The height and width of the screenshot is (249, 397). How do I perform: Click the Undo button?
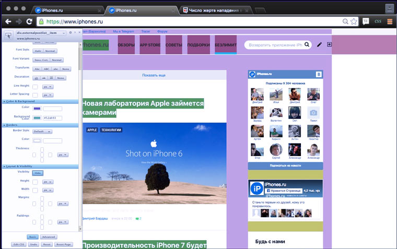(x=33, y=244)
